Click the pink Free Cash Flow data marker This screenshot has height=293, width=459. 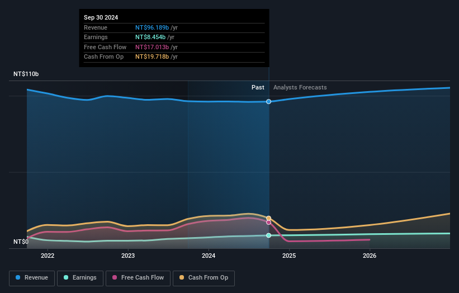tap(268, 223)
